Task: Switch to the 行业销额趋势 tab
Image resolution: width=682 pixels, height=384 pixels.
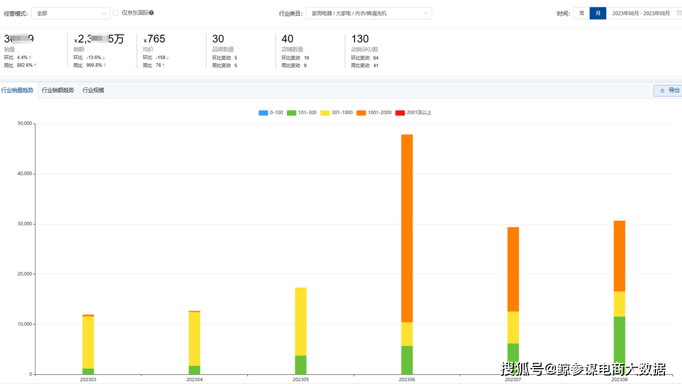Action: (x=58, y=90)
